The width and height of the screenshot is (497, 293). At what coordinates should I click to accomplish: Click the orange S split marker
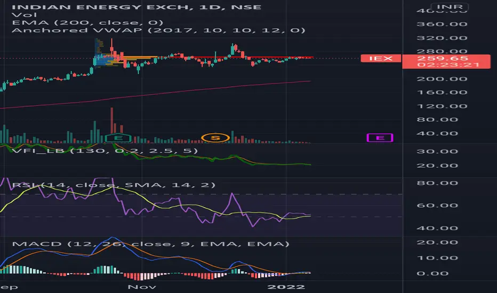[x=215, y=138]
